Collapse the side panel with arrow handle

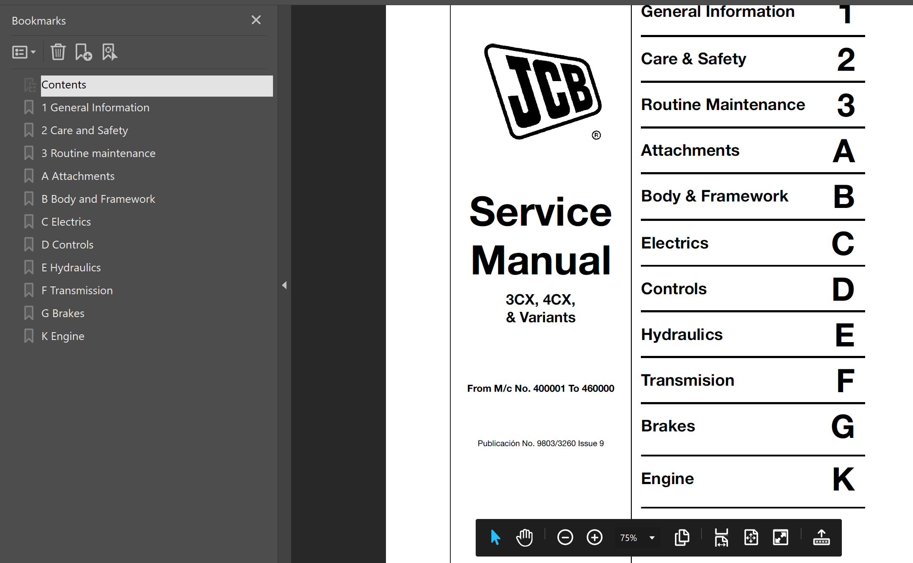click(284, 285)
